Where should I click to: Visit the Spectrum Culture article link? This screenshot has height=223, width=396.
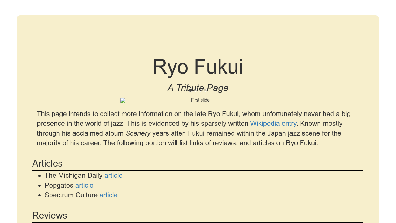(x=108, y=195)
